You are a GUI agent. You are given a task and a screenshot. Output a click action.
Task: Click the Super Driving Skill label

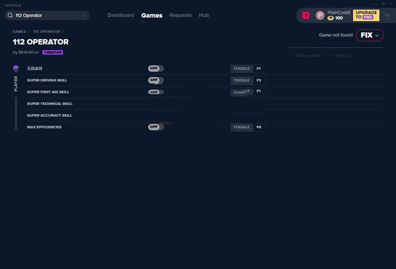click(47, 80)
